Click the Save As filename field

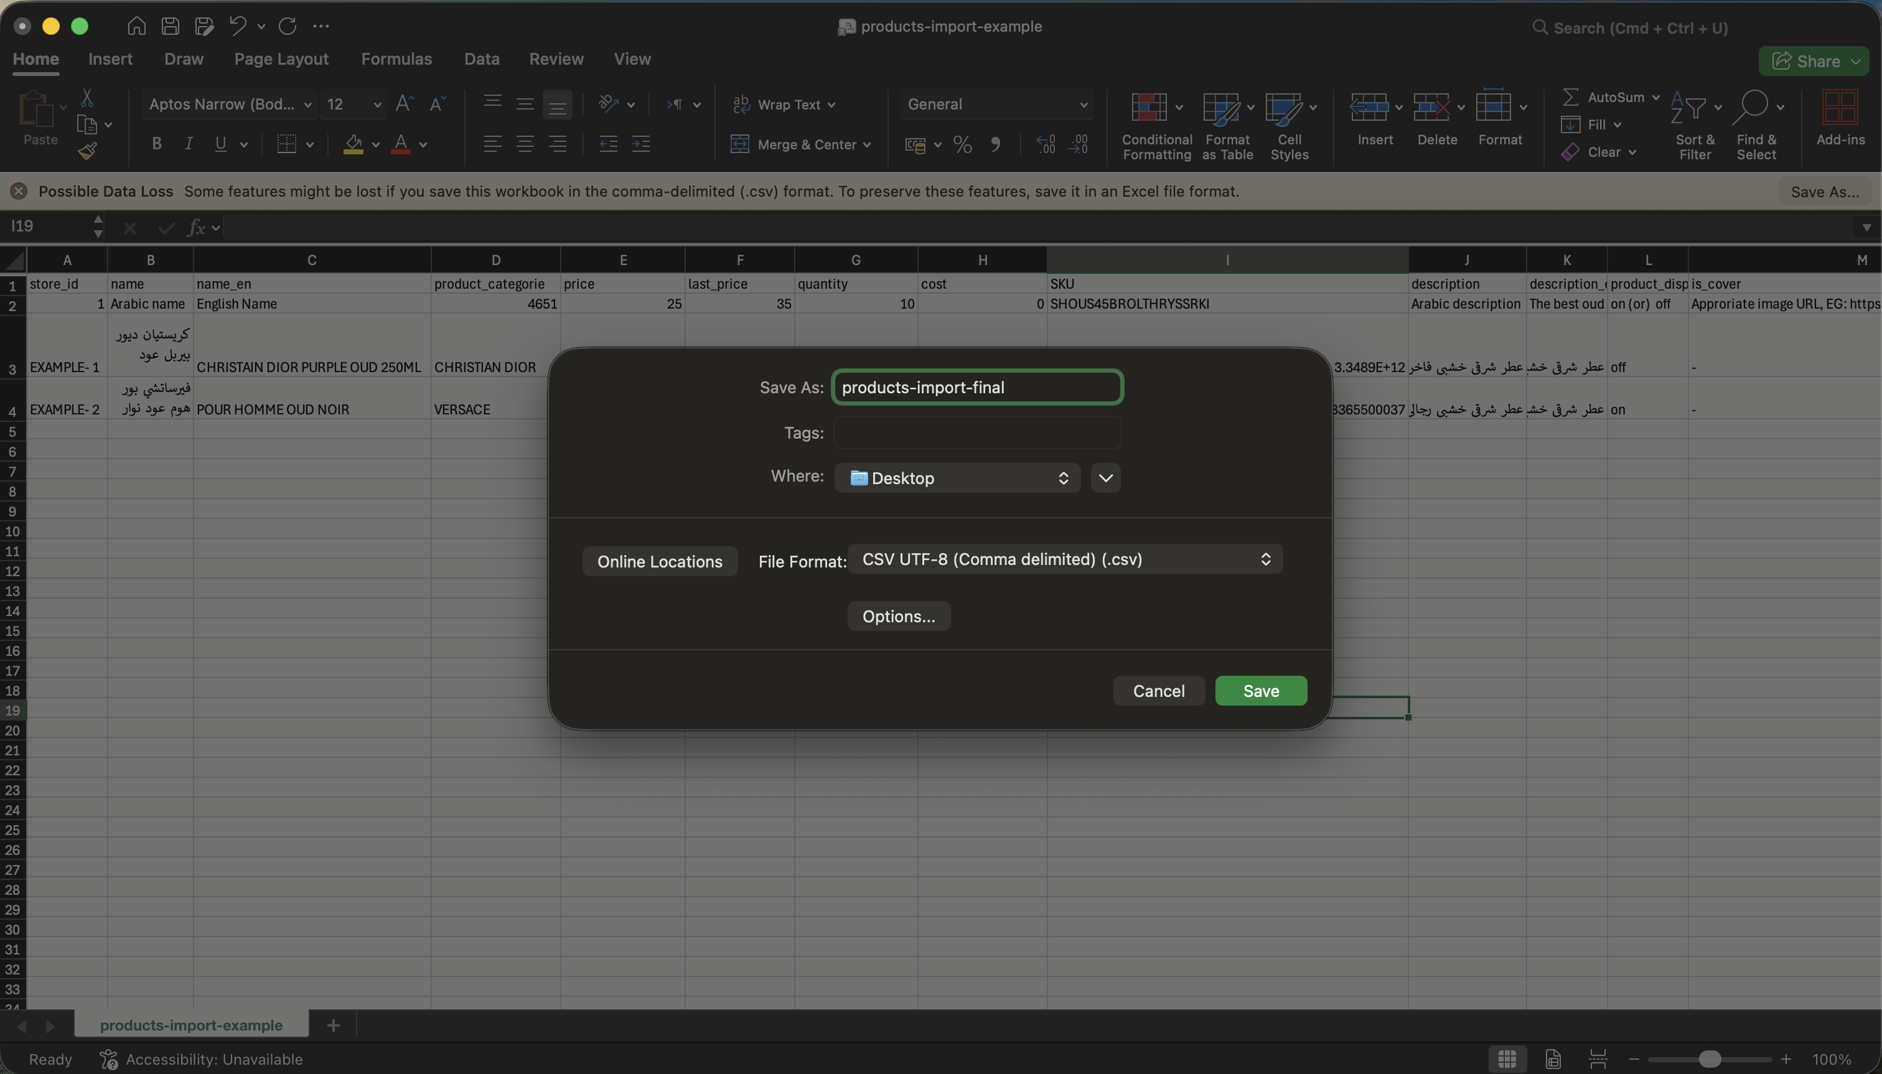click(976, 387)
